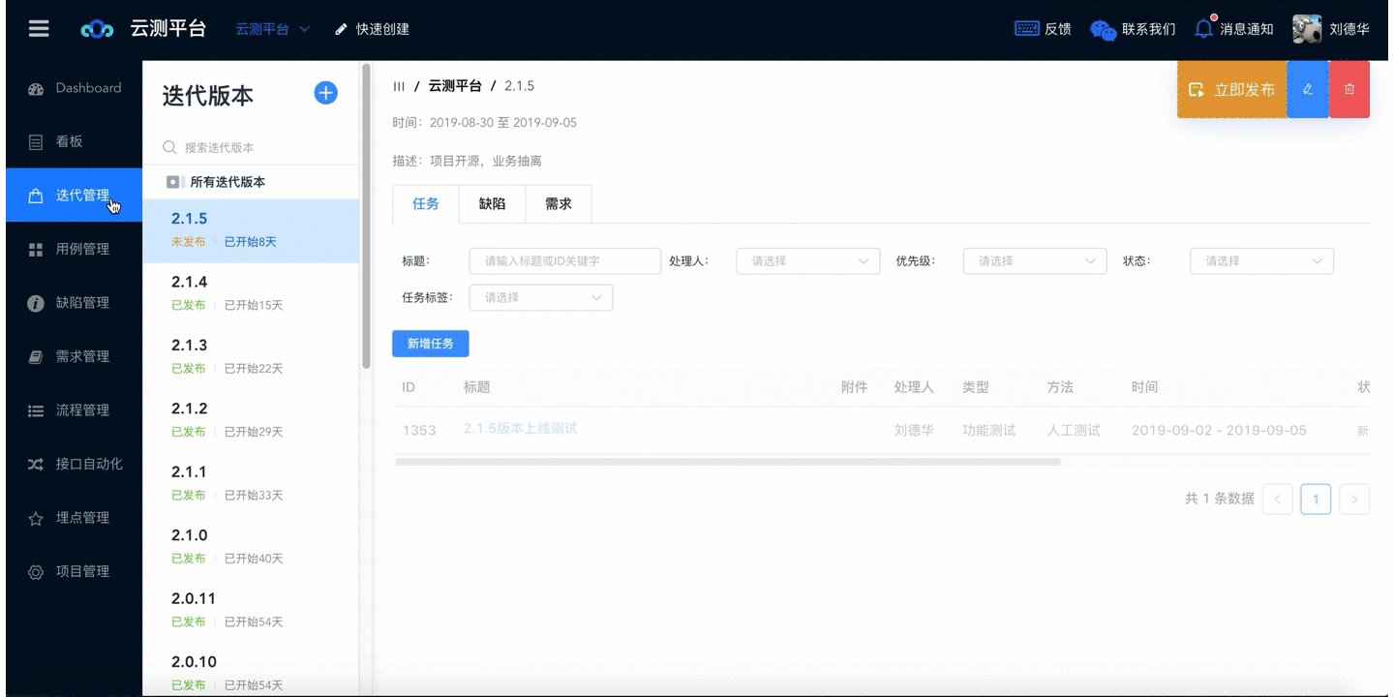Add a new iteration version with plus icon
This screenshot has height=697, width=1394.
pos(326,93)
